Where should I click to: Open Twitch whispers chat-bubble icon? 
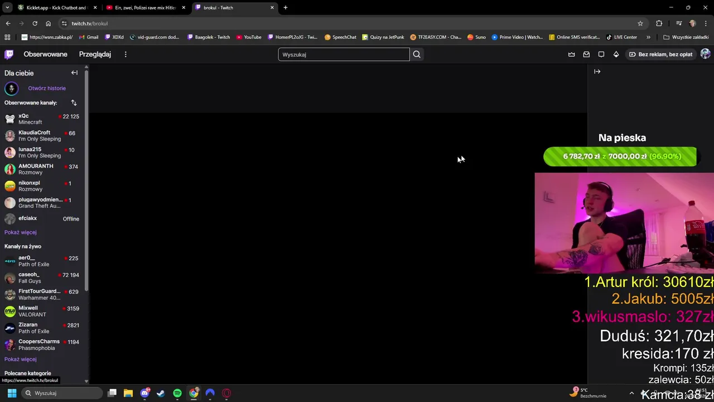tap(601, 54)
